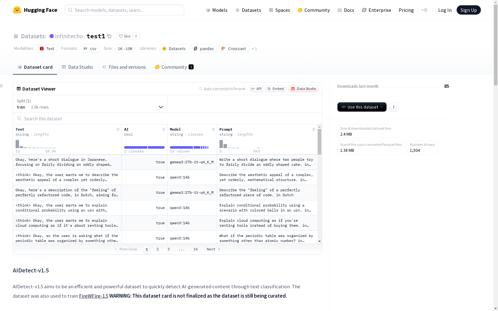
Task: Open the infinitecho profile link
Action: [x=69, y=36]
